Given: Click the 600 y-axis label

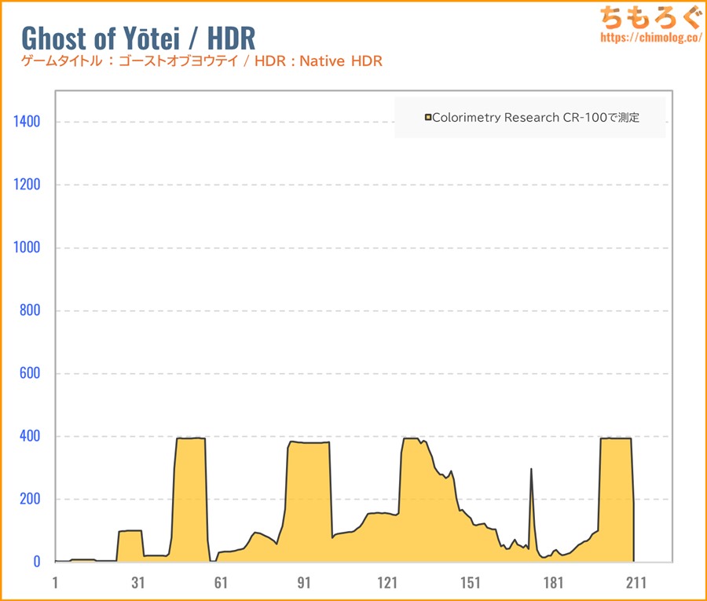Looking at the screenshot, I should pos(30,373).
